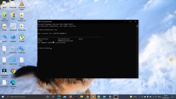Click the battery icon in tray
This screenshot has height=99, width=176.
click(x=150, y=97)
